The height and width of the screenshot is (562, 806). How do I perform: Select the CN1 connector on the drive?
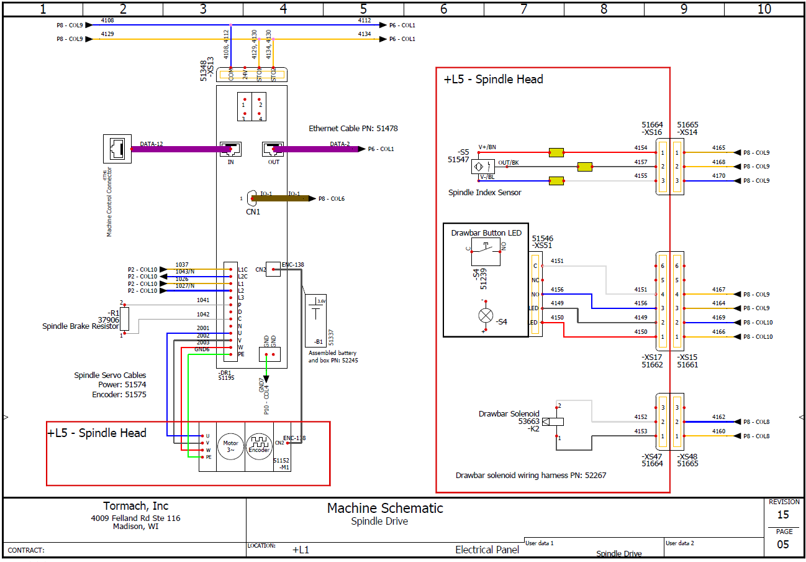(x=253, y=199)
